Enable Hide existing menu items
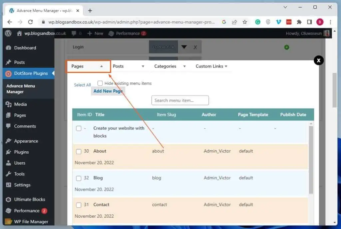 click(x=100, y=83)
